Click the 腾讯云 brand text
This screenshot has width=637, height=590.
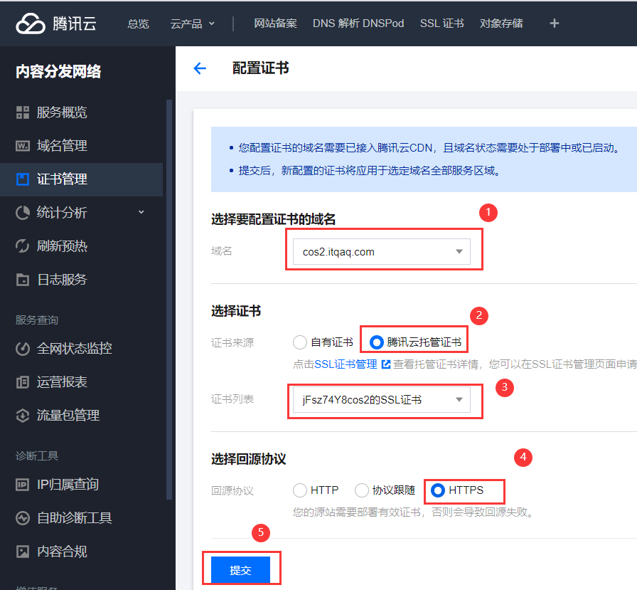pyautogui.click(x=75, y=23)
